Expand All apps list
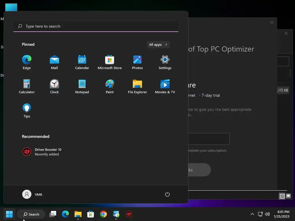The height and width of the screenshot is (221, 295). click(158, 45)
